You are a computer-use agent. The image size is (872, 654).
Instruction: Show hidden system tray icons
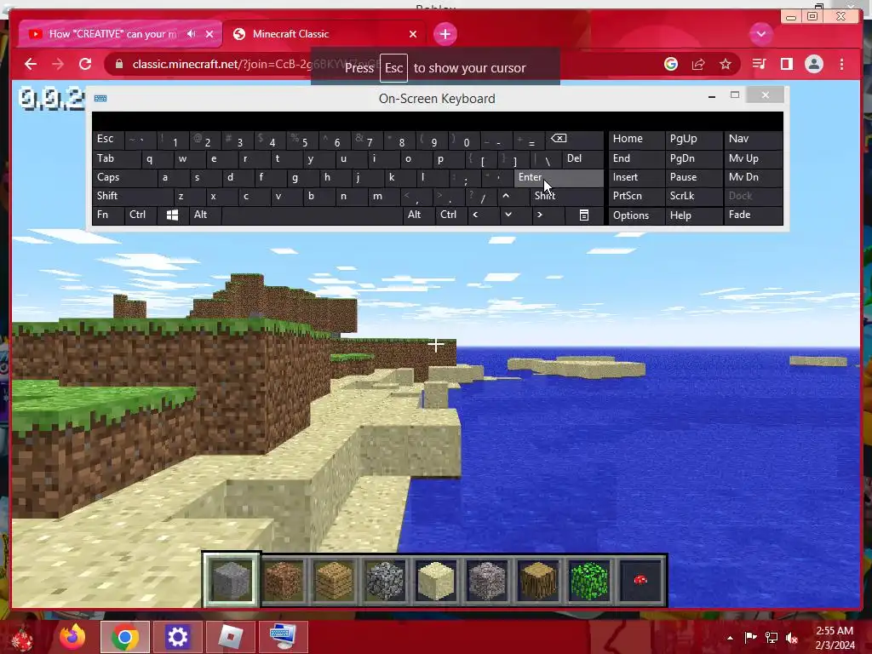(730, 637)
